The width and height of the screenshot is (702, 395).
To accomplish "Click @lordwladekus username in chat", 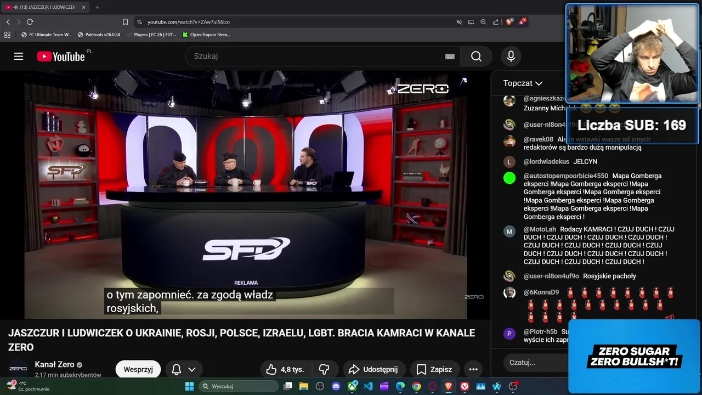I will pos(546,162).
